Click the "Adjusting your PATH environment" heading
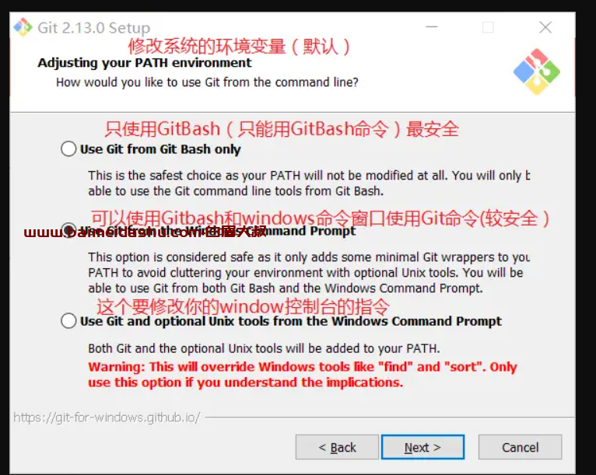The image size is (596, 475). [145, 63]
